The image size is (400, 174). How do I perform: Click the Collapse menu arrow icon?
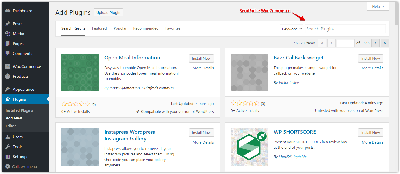(8, 167)
